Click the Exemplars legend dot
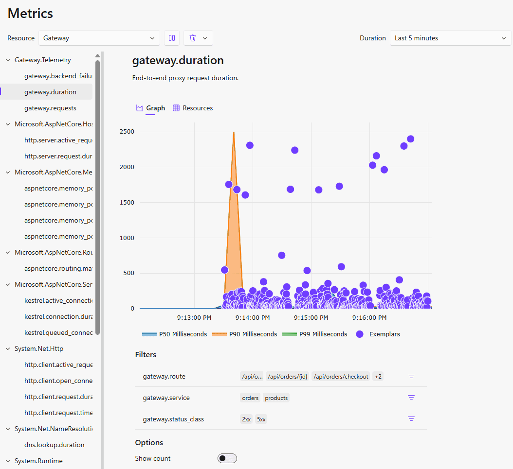This screenshot has width=513, height=469. click(x=360, y=334)
